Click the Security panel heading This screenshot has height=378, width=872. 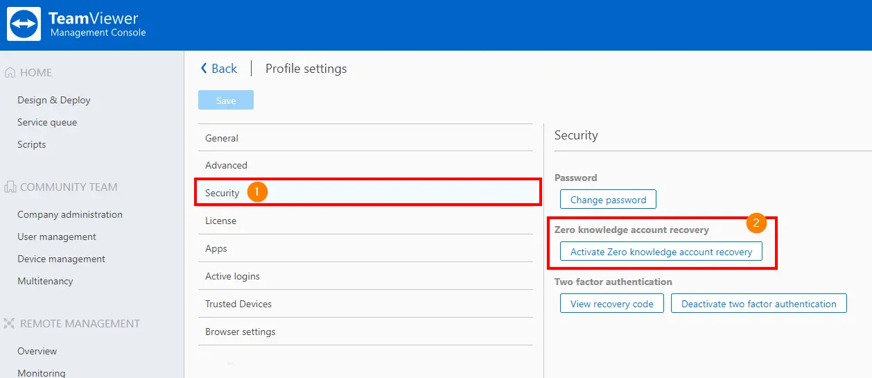coord(576,135)
